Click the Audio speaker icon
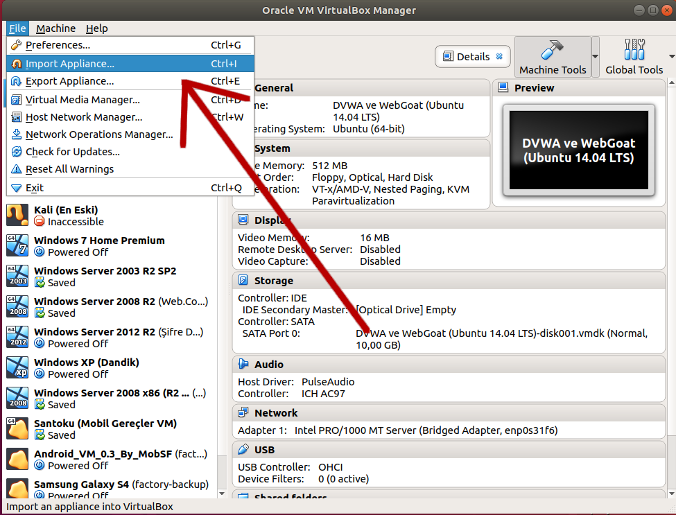Image resolution: width=676 pixels, height=515 pixels. click(x=243, y=364)
